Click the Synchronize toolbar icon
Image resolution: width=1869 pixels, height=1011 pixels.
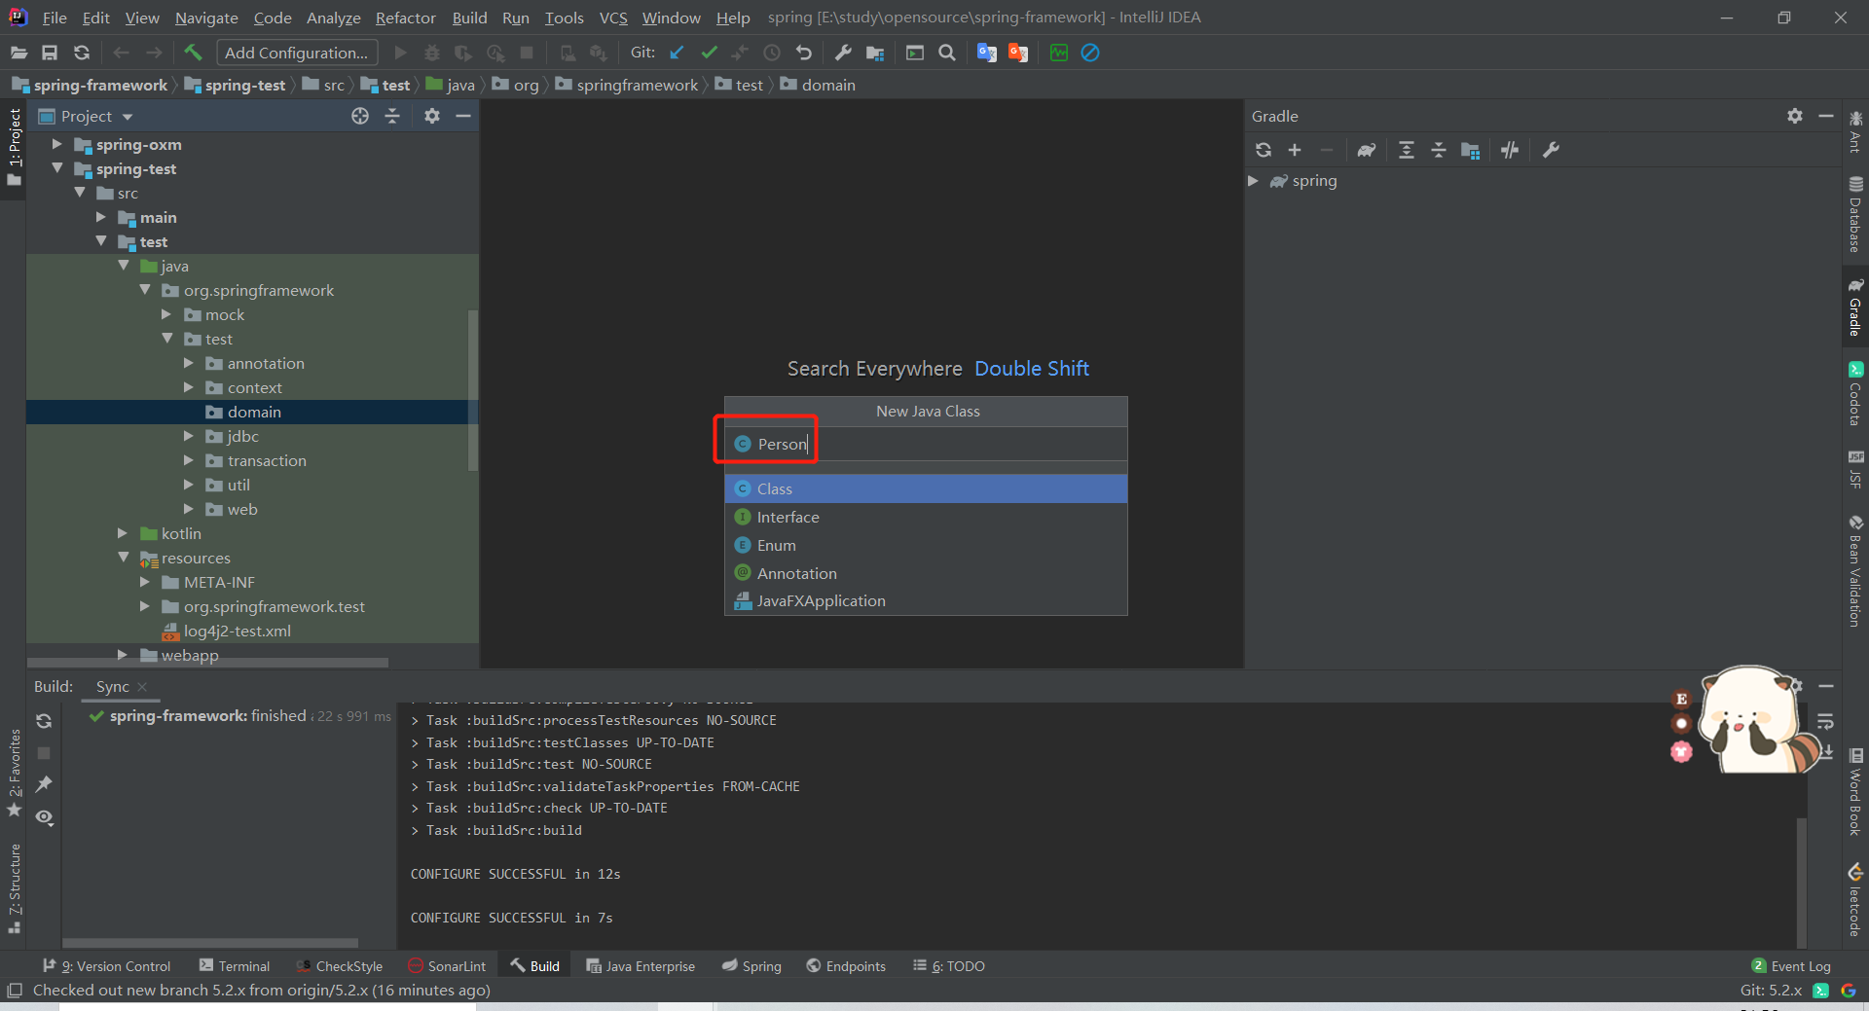(82, 53)
